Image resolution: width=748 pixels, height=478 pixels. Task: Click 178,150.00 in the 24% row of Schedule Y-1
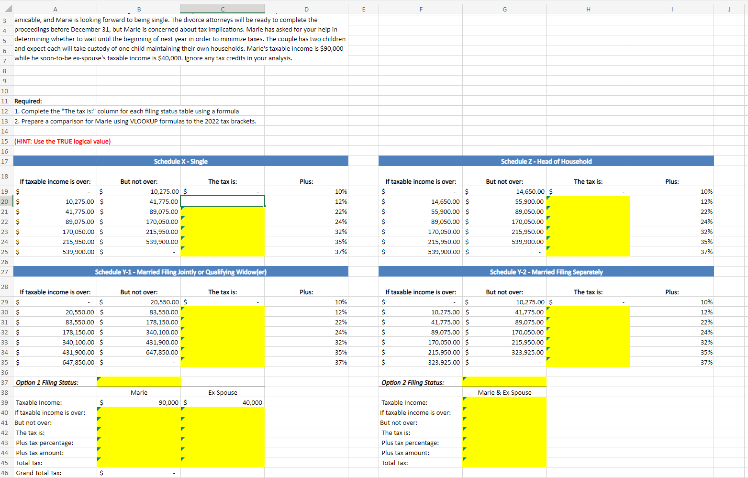[55, 332]
